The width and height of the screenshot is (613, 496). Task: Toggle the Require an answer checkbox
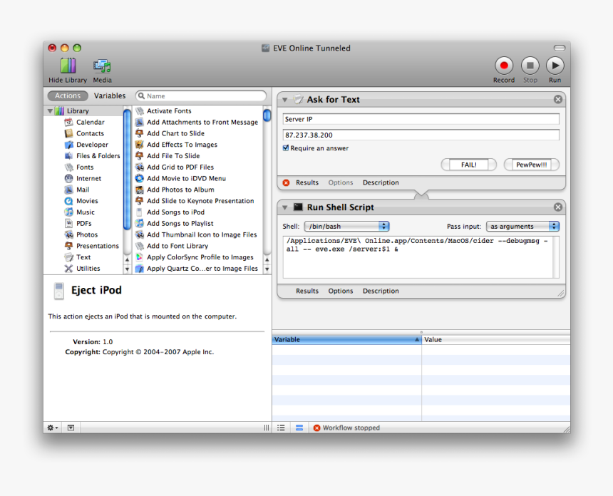point(286,148)
